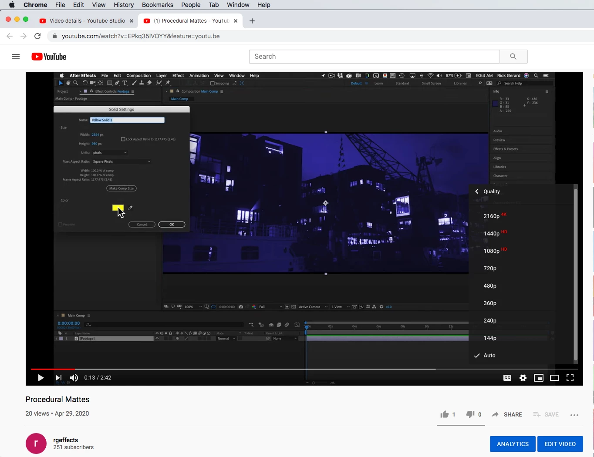This screenshot has height=457, width=594.
Task: Click the search magnifier button
Action: pyautogui.click(x=513, y=57)
